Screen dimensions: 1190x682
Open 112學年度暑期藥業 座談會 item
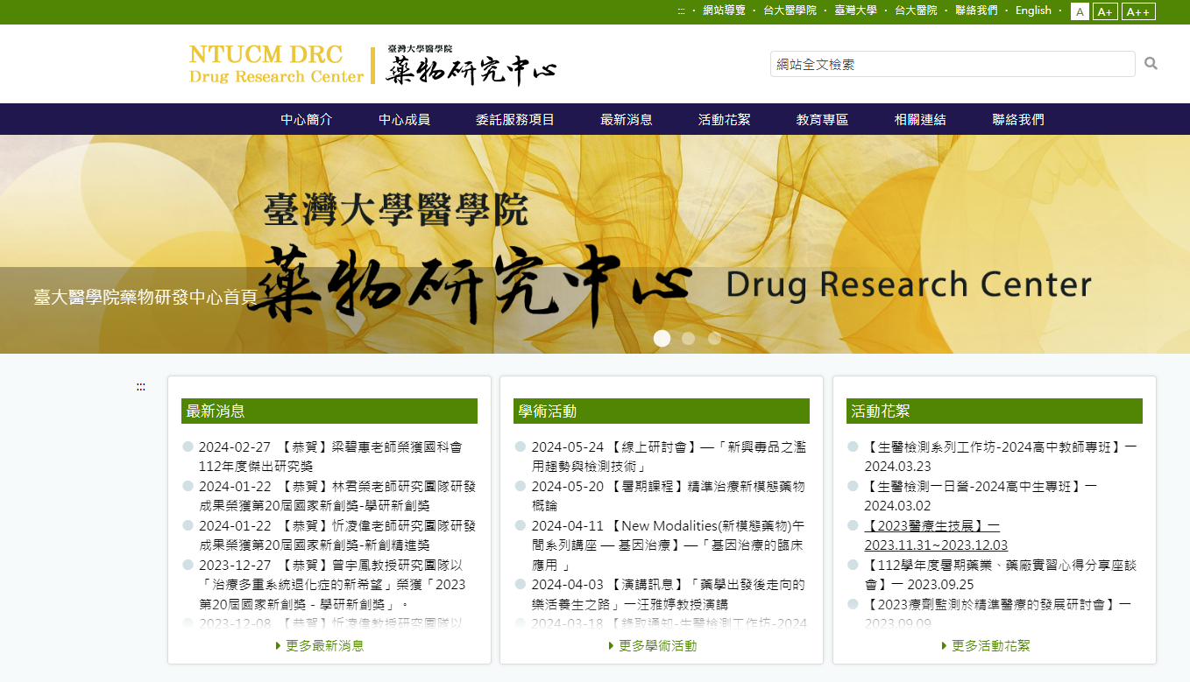tap(1000, 574)
